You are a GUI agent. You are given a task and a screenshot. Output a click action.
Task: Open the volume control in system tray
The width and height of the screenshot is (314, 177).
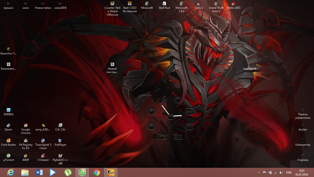pyautogui.click(x=281, y=173)
